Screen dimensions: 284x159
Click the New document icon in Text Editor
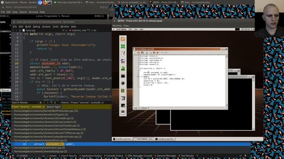click(x=135, y=53)
